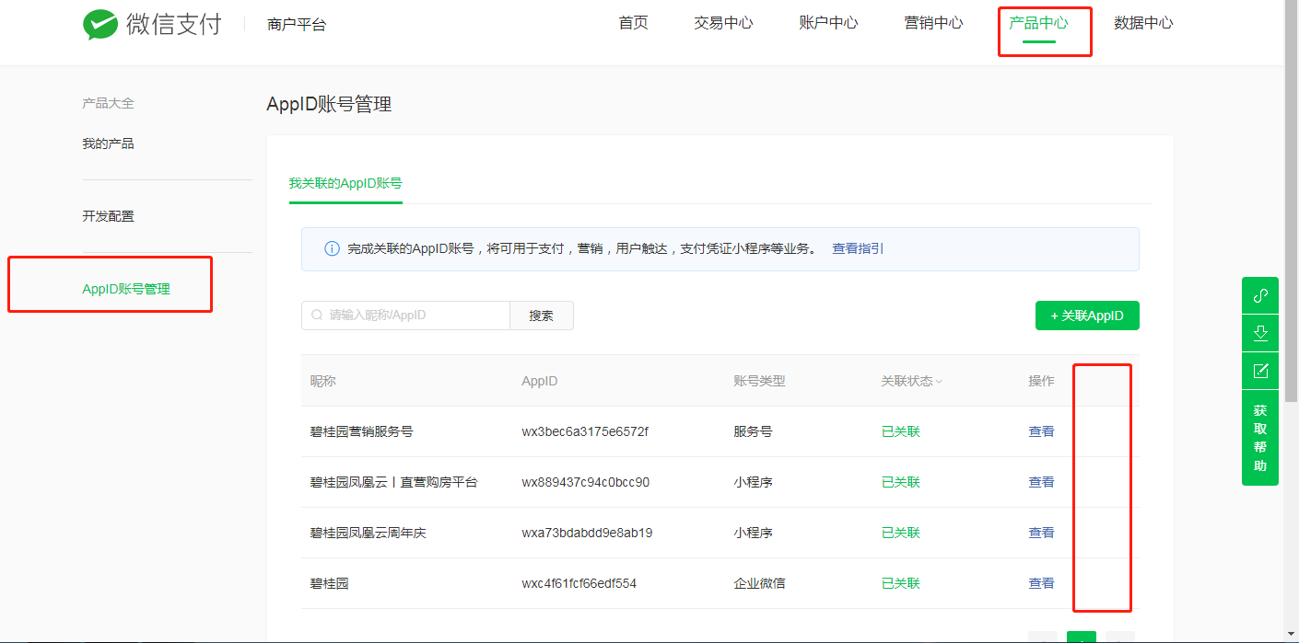Image resolution: width=1299 pixels, height=643 pixels.
Task: Click the download icon in floating sidebar
Action: [x=1260, y=333]
